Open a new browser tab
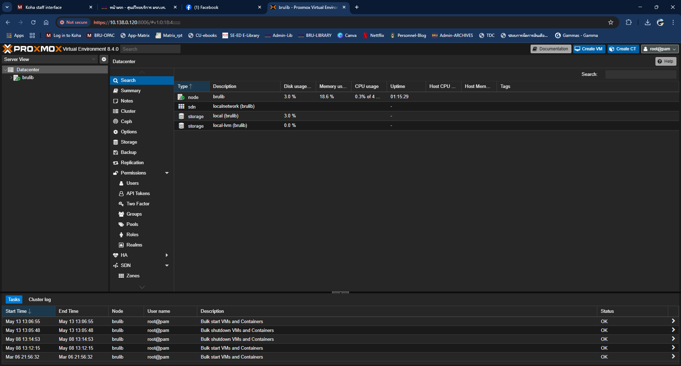Image resolution: width=681 pixels, height=366 pixels. pyautogui.click(x=357, y=7)
